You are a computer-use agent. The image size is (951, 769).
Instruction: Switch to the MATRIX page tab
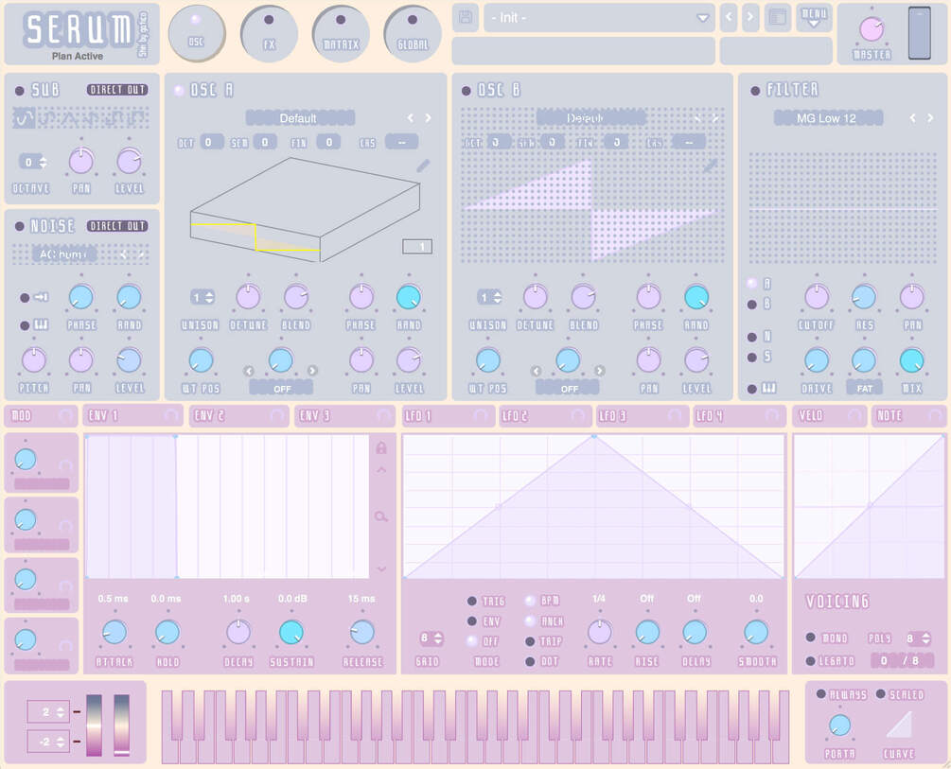pos(341,34)
